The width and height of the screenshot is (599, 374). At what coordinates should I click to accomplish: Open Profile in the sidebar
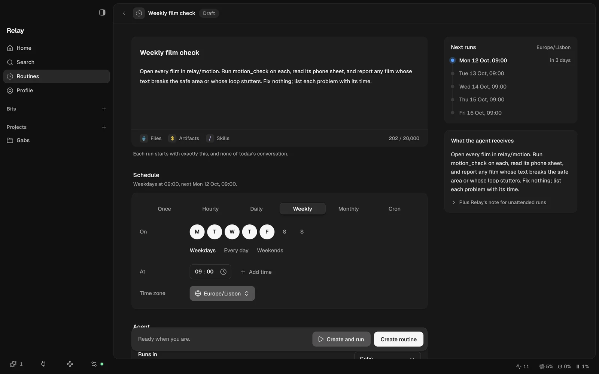click(x=57, y=91)
